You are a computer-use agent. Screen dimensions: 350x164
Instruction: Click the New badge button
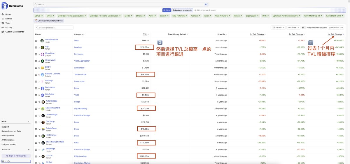click(x=167, y=10)
